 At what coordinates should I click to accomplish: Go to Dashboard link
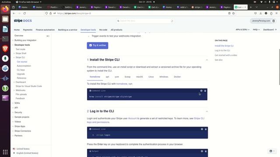pos(269,30)
